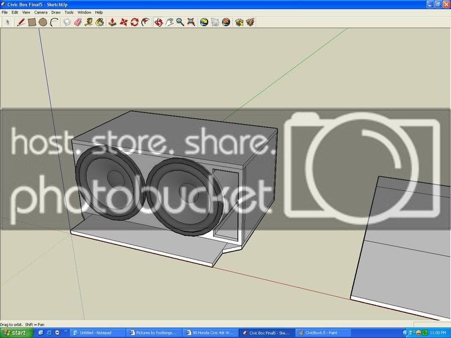
Task: Toggle Terrain with the toolbar icon
Action: tap(215, 22)
